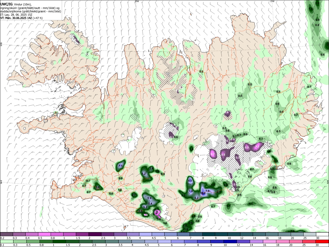Click the 1.2 value in the top-right rain band
This screenshot has width=329, height=247.
pos(310,9)
